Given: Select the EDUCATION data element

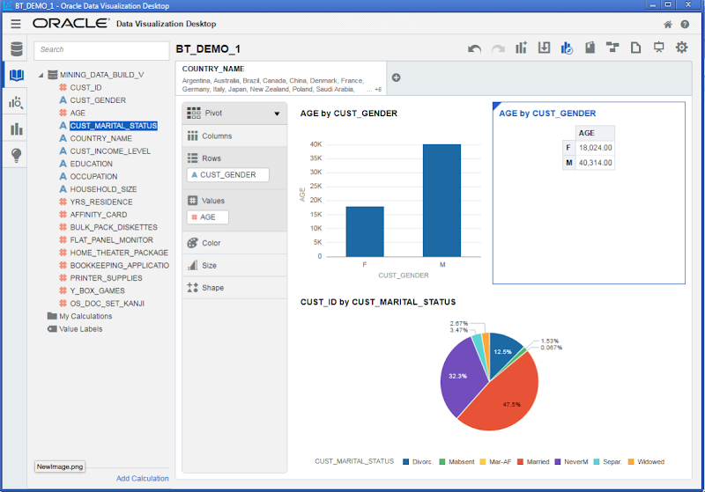Looking at the screenshot, I should pyautogui.click(x=92, y=164).
